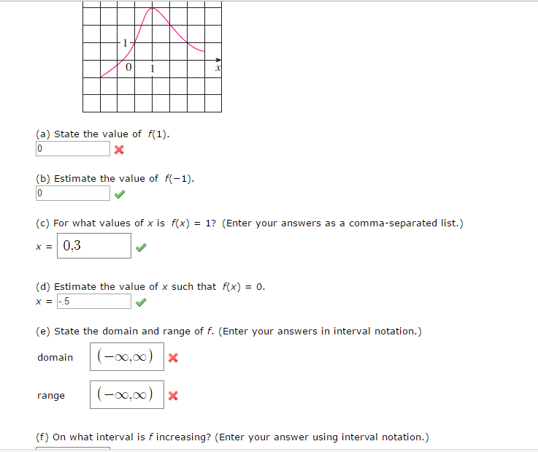Click the question text "(b) Estimate the value of f(−1)."
This screenshot has width=538, height=452.
pos(115,179)
